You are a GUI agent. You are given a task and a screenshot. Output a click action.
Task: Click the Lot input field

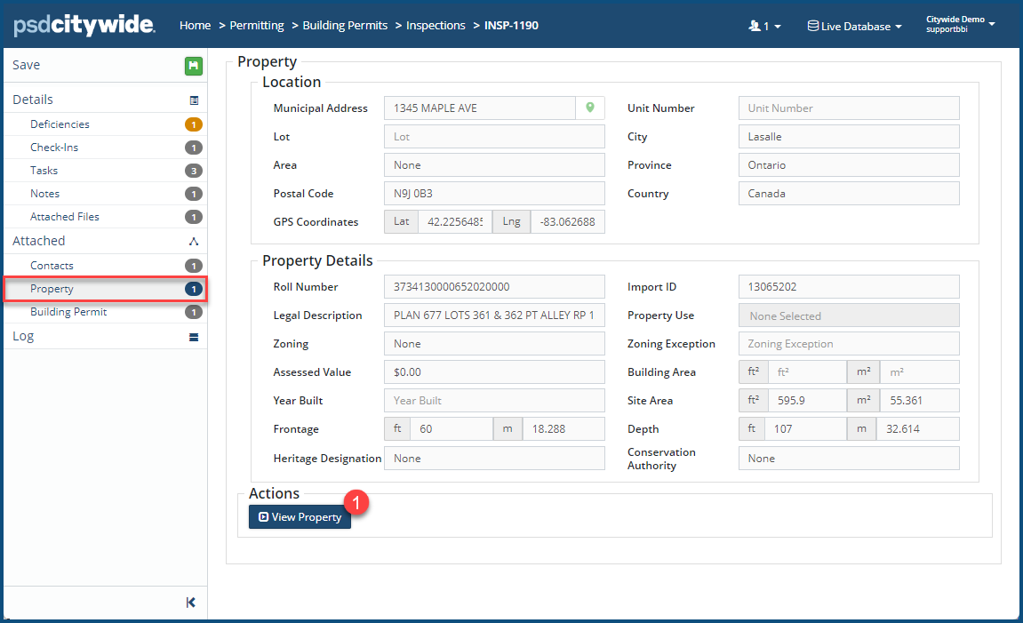[x=494, y=136]
